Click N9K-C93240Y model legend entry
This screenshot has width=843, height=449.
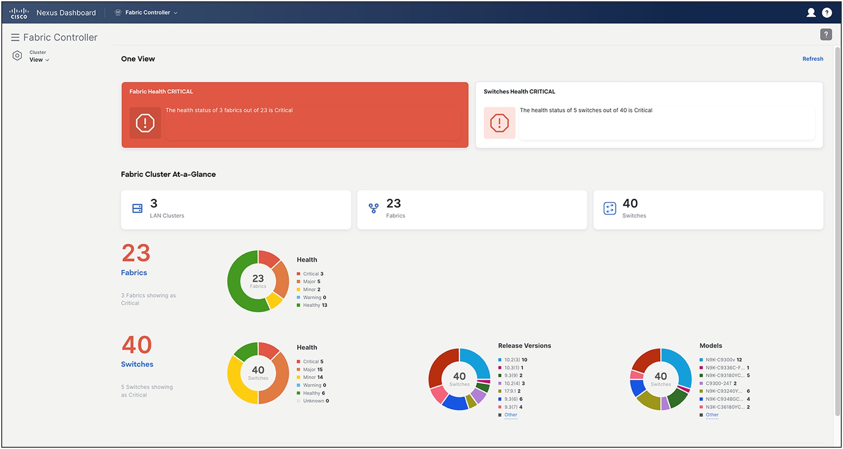tap(724, 391)
